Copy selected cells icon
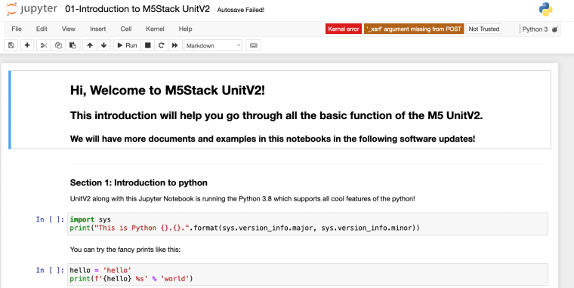 (58, 45)
